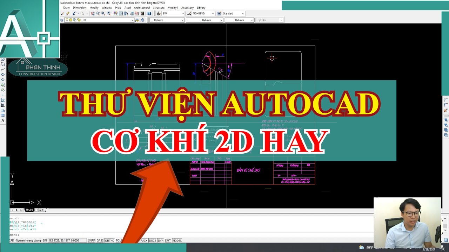Open the Window menu

click(107, 8)
